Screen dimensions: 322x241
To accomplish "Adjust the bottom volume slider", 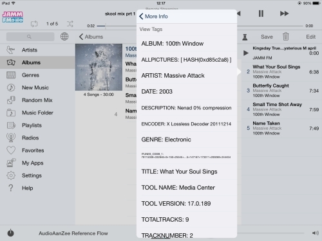I will [270, 233].
